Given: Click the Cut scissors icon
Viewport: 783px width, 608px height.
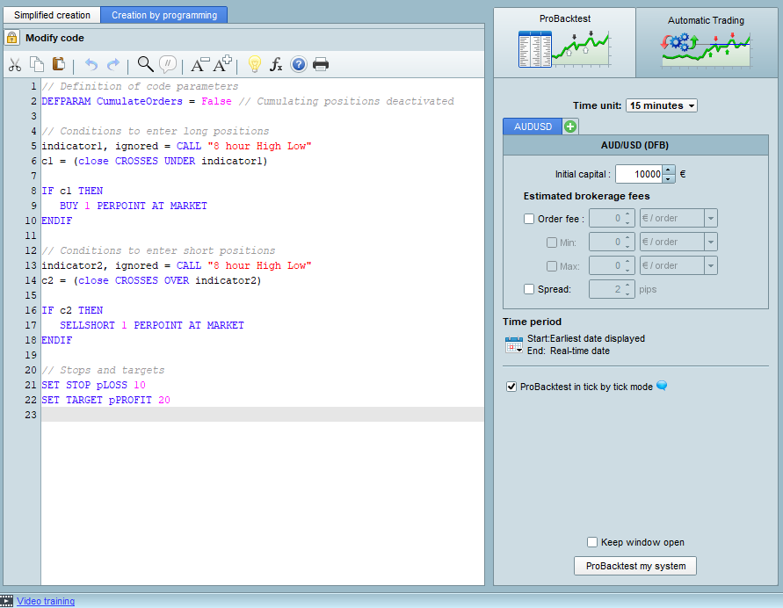Looking at the screenshot, I should tap(14, 64).
